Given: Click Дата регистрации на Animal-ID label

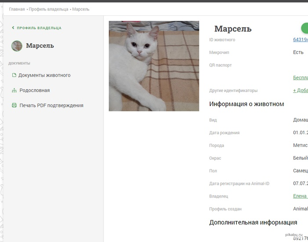Looking at the screenshot, I should [239, 183].
